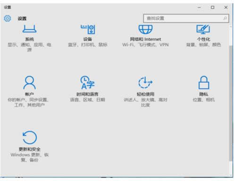
Task: Click the 帐户 label text
Action: pyautogui.click(x=29, y=94)
